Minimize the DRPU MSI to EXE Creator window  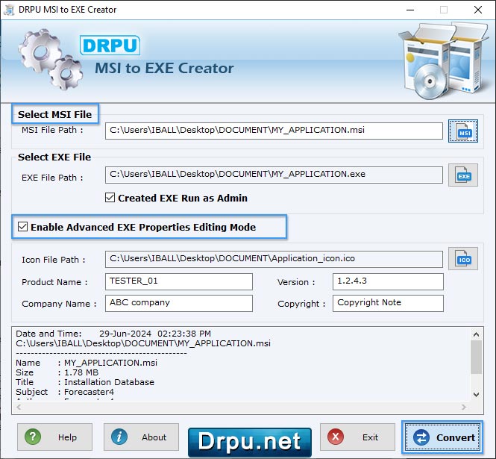pos(410,10)
